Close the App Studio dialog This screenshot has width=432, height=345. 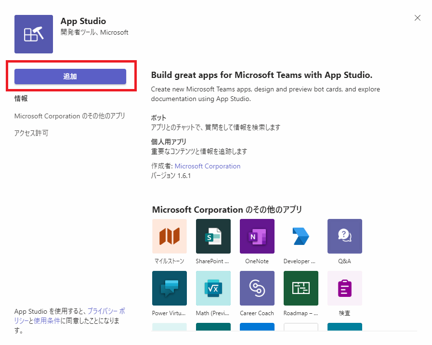[418, 18]
